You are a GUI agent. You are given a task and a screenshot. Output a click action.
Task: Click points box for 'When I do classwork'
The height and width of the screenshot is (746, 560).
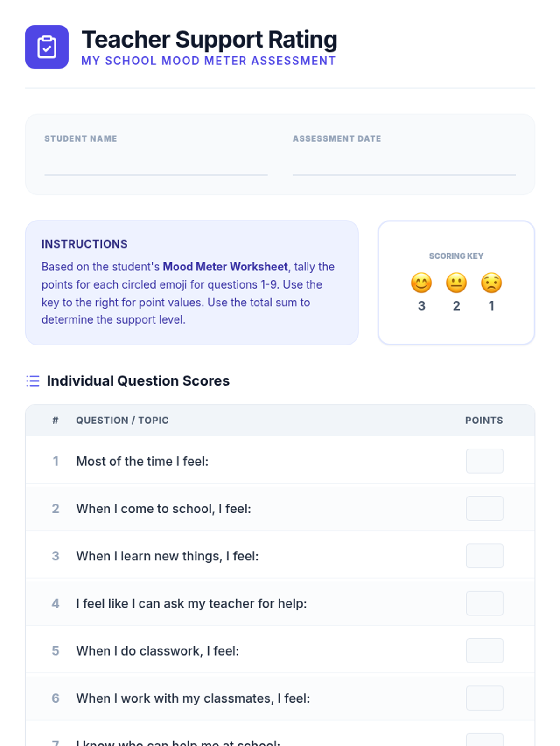click(484, 650)
